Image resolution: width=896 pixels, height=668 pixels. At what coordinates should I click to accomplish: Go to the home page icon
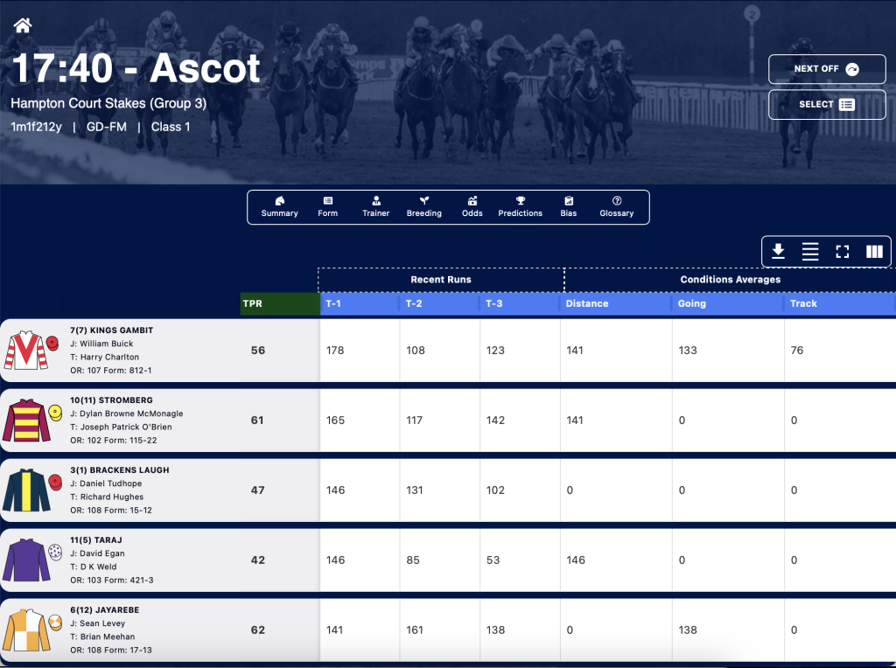[23, 25]
